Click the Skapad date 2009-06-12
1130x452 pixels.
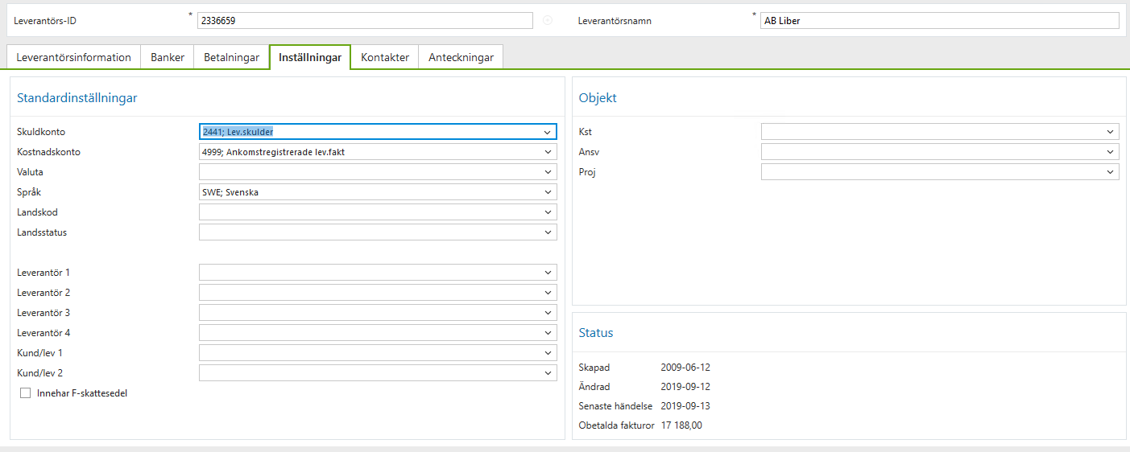pos(685,368)
